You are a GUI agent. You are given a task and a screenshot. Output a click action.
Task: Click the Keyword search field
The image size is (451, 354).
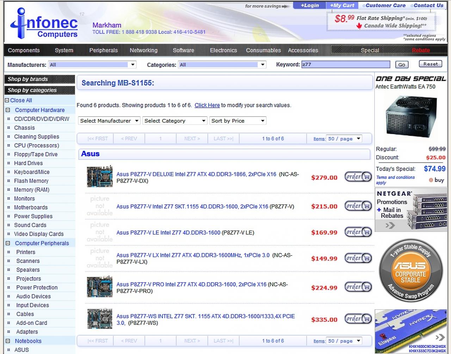click(x=346, y=64)
